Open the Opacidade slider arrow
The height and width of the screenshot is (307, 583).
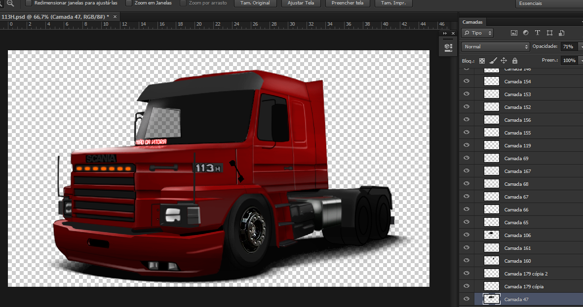coord(580,47)
